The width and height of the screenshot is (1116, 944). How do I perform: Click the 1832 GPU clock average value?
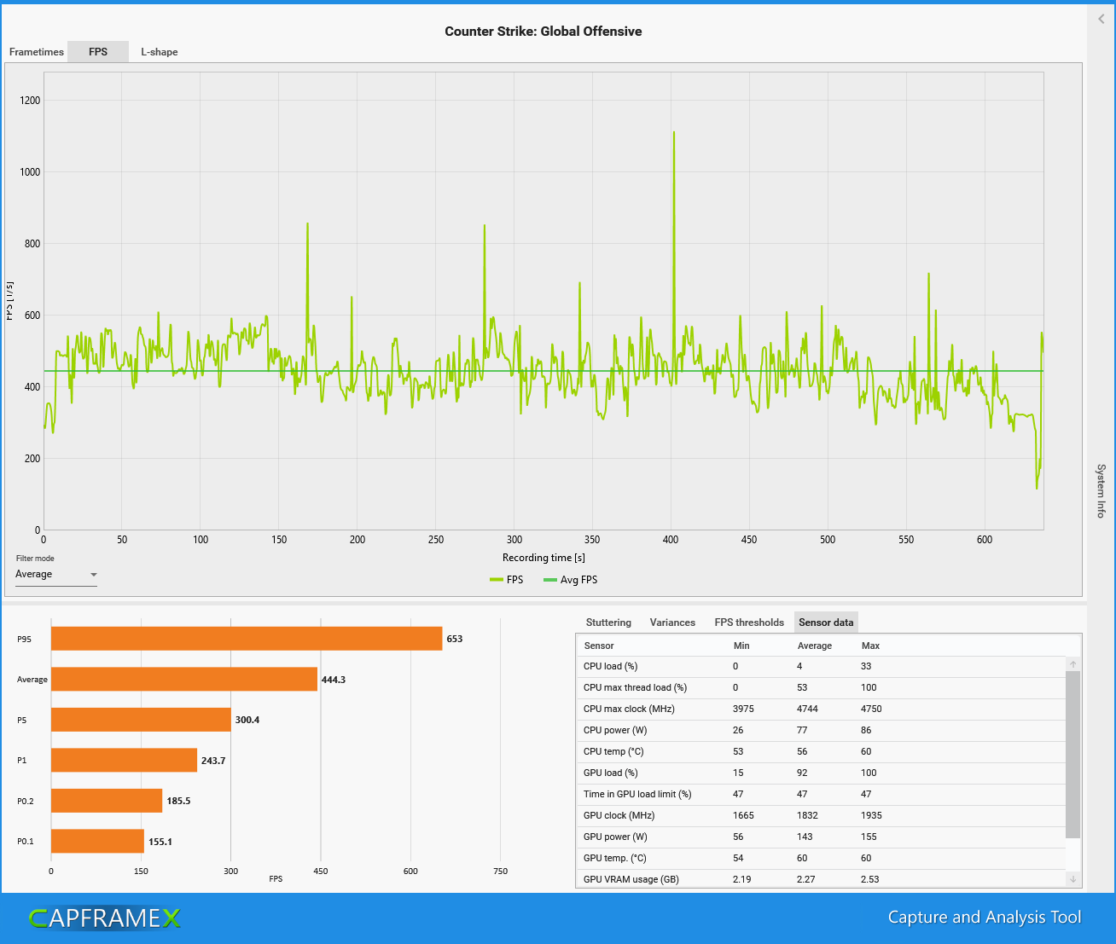[807, 816]
